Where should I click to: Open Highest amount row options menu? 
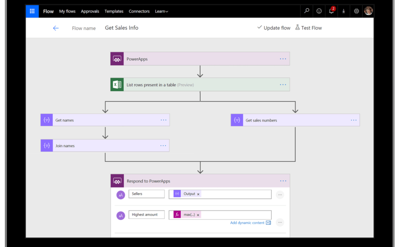pos(280,222)
